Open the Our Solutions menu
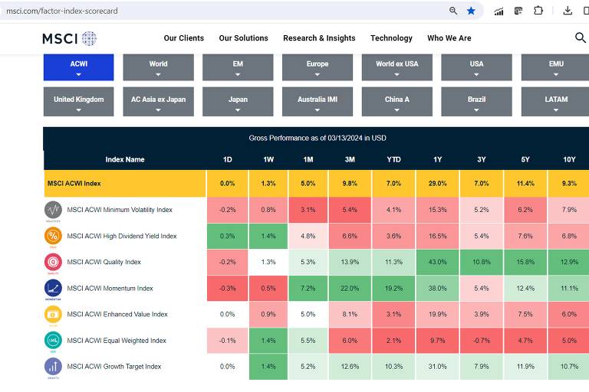The image size is (589, 392). [243, 38]
